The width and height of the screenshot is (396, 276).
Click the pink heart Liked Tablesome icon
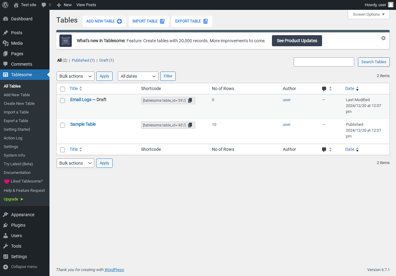click(x=7, y=182)
